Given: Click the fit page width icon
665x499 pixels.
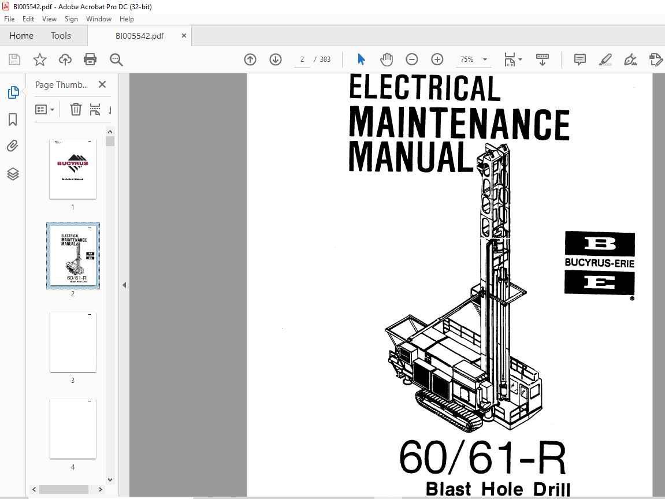Looking at the screenshot, I should point(510,59).
